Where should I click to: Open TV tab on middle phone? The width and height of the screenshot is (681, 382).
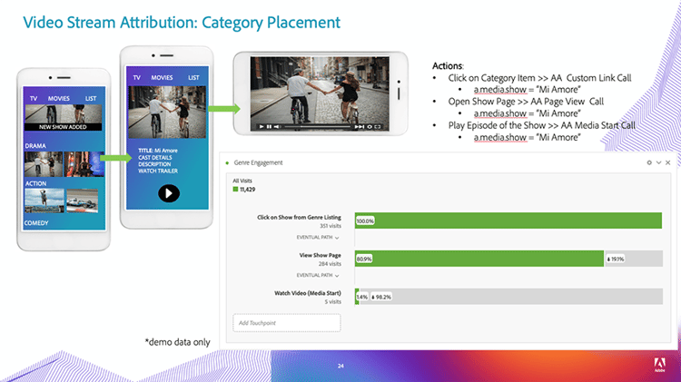[137, 78]
